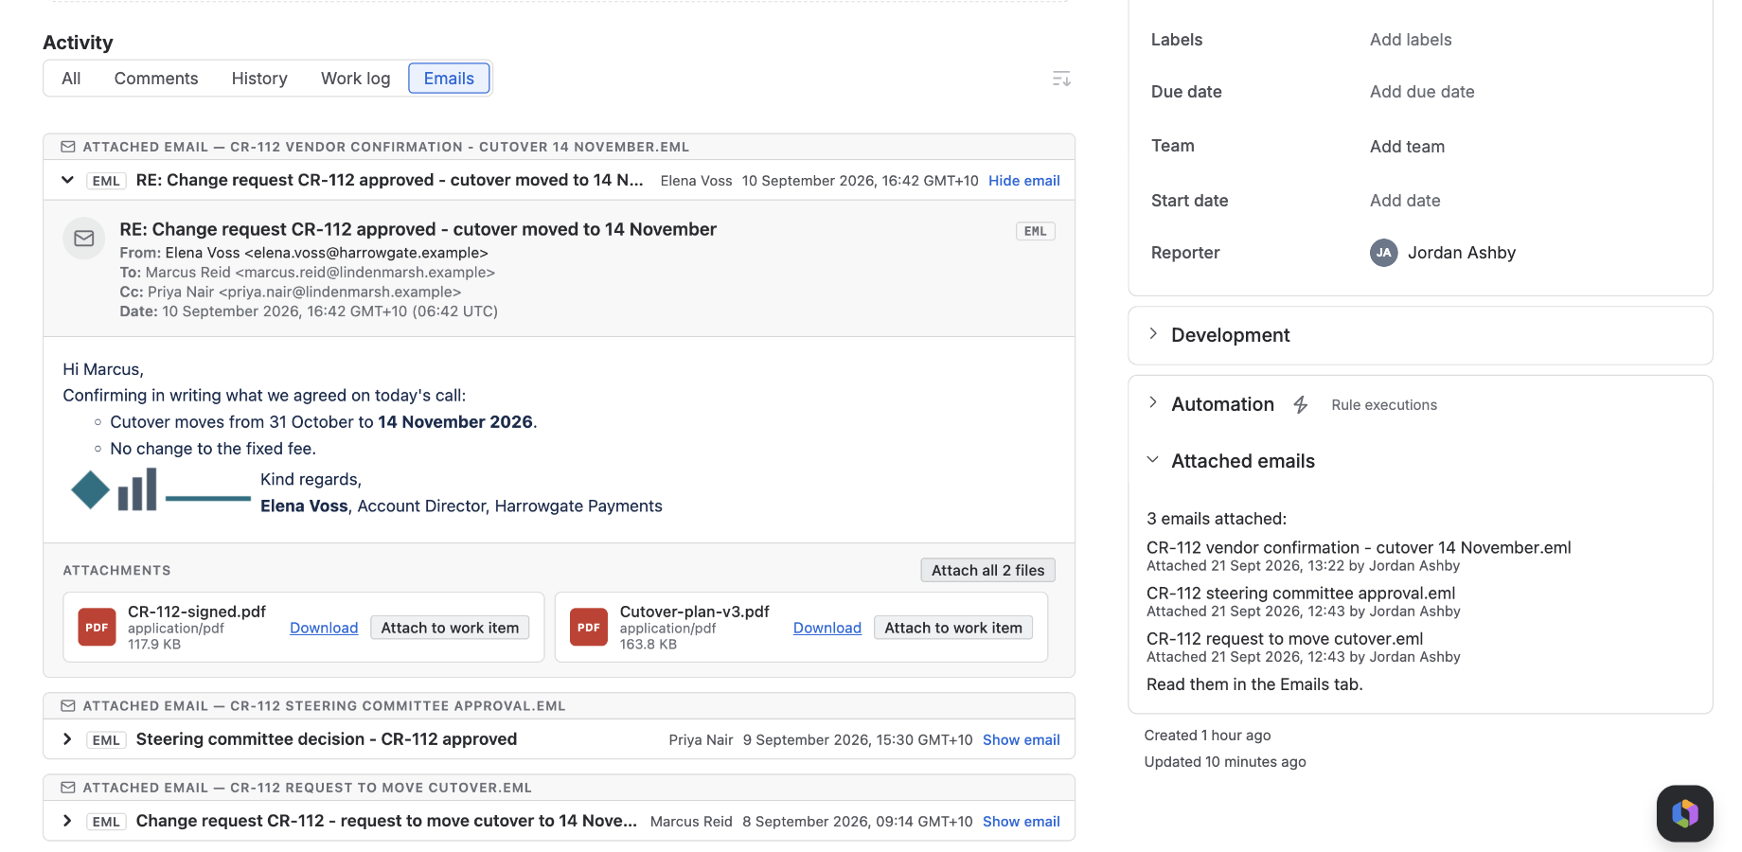Expand the Automation section

1153,403
